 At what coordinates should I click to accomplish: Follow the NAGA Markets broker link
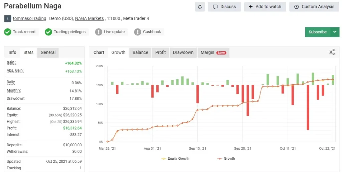(89, 19)
